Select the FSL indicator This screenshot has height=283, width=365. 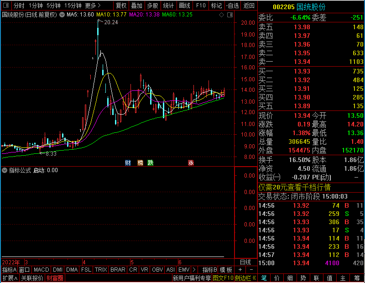pyautogui.click(x=86, y=270)
